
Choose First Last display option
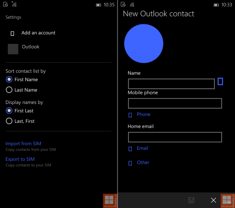coord(9,110)
